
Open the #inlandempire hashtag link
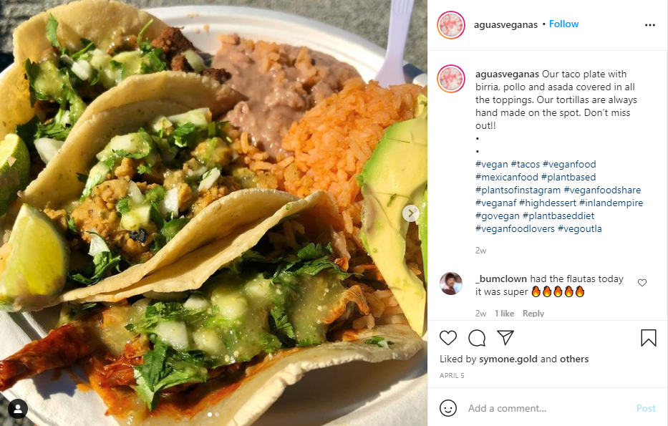click(x=611, y=203)
